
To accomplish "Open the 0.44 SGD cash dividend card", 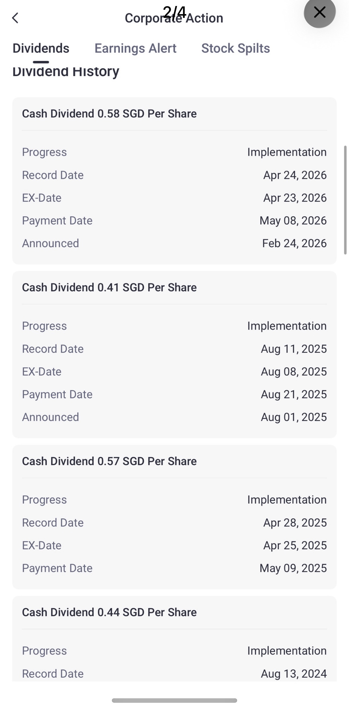I will [174, 639].
